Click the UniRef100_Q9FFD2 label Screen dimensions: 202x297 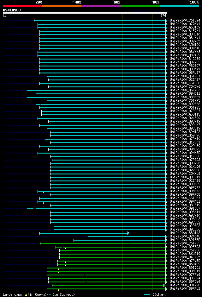(185, 247)
